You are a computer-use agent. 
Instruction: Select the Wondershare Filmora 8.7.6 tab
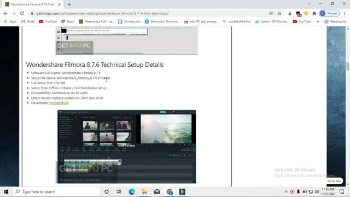(x=33, y=4)
